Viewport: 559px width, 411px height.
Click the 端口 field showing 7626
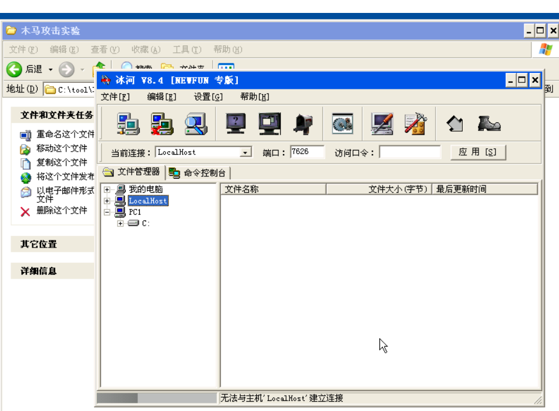(307, 152)
